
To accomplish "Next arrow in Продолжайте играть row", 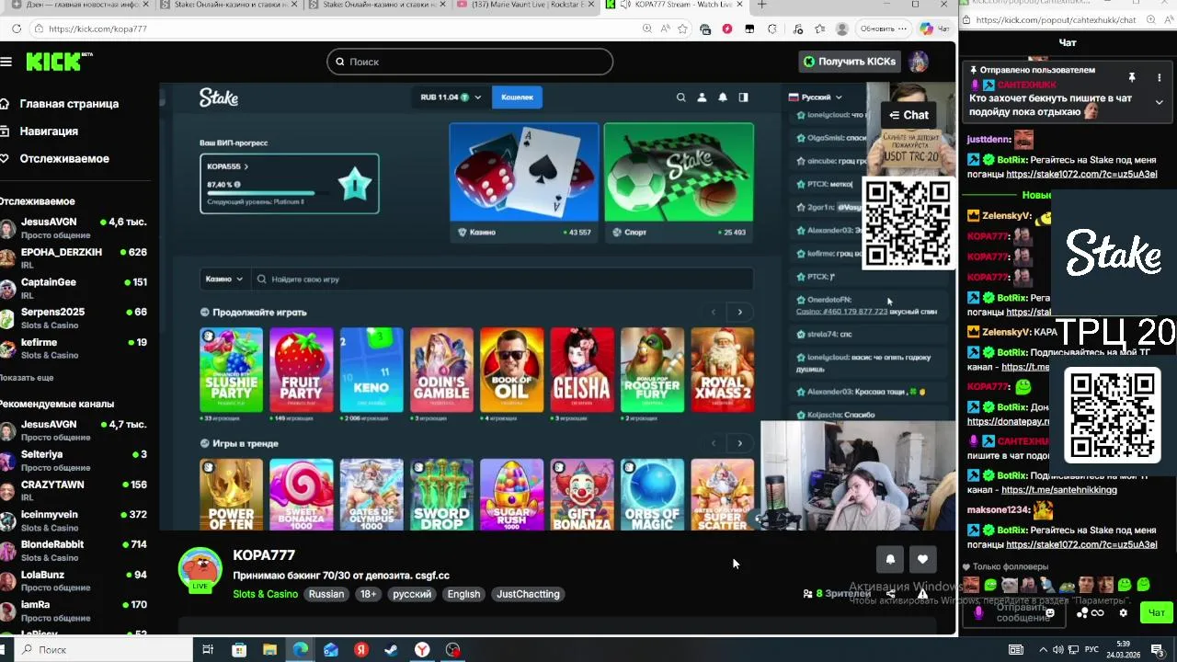I will [x=739, y=312].
